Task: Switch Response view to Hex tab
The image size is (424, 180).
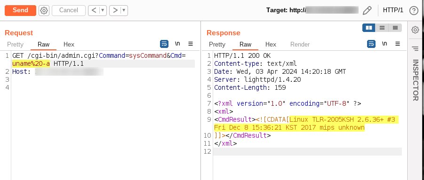Action: (271, 44)
